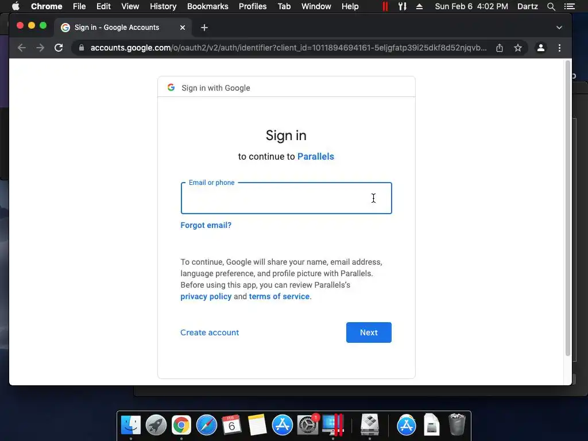Viewport: 588px width, 441px height.
Task: Open the View menu
Action: pos(130,6)
